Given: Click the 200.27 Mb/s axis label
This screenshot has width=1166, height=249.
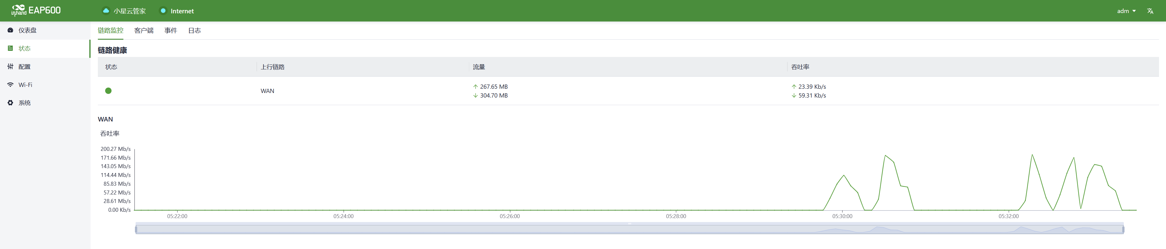Looking at the screenshot, I should click(x=115, y=149).
